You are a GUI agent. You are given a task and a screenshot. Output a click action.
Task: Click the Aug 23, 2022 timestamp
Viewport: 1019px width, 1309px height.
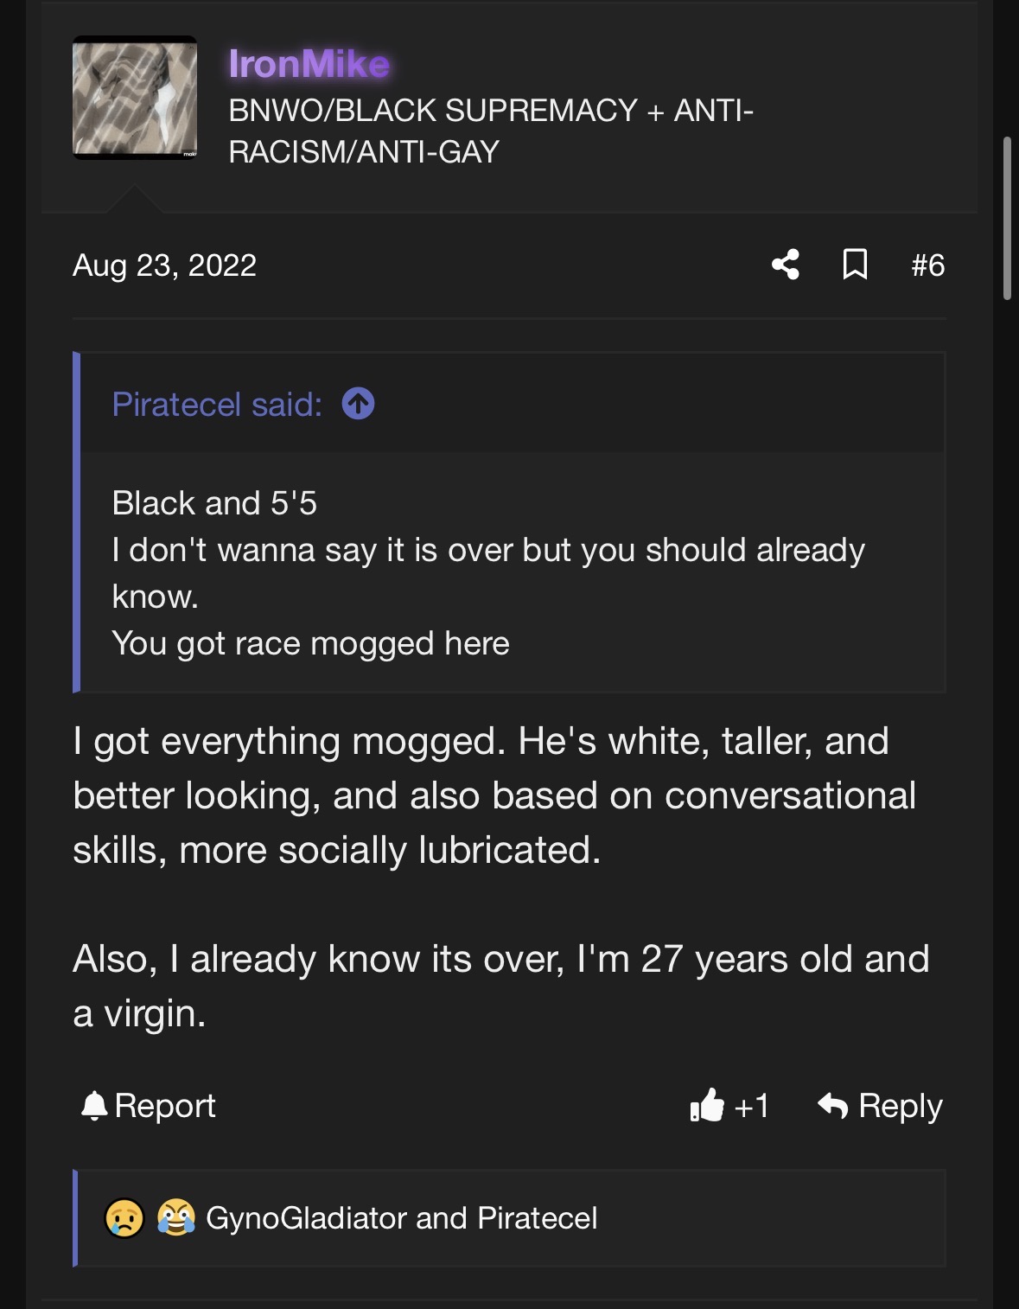click(x=164, y=266)
